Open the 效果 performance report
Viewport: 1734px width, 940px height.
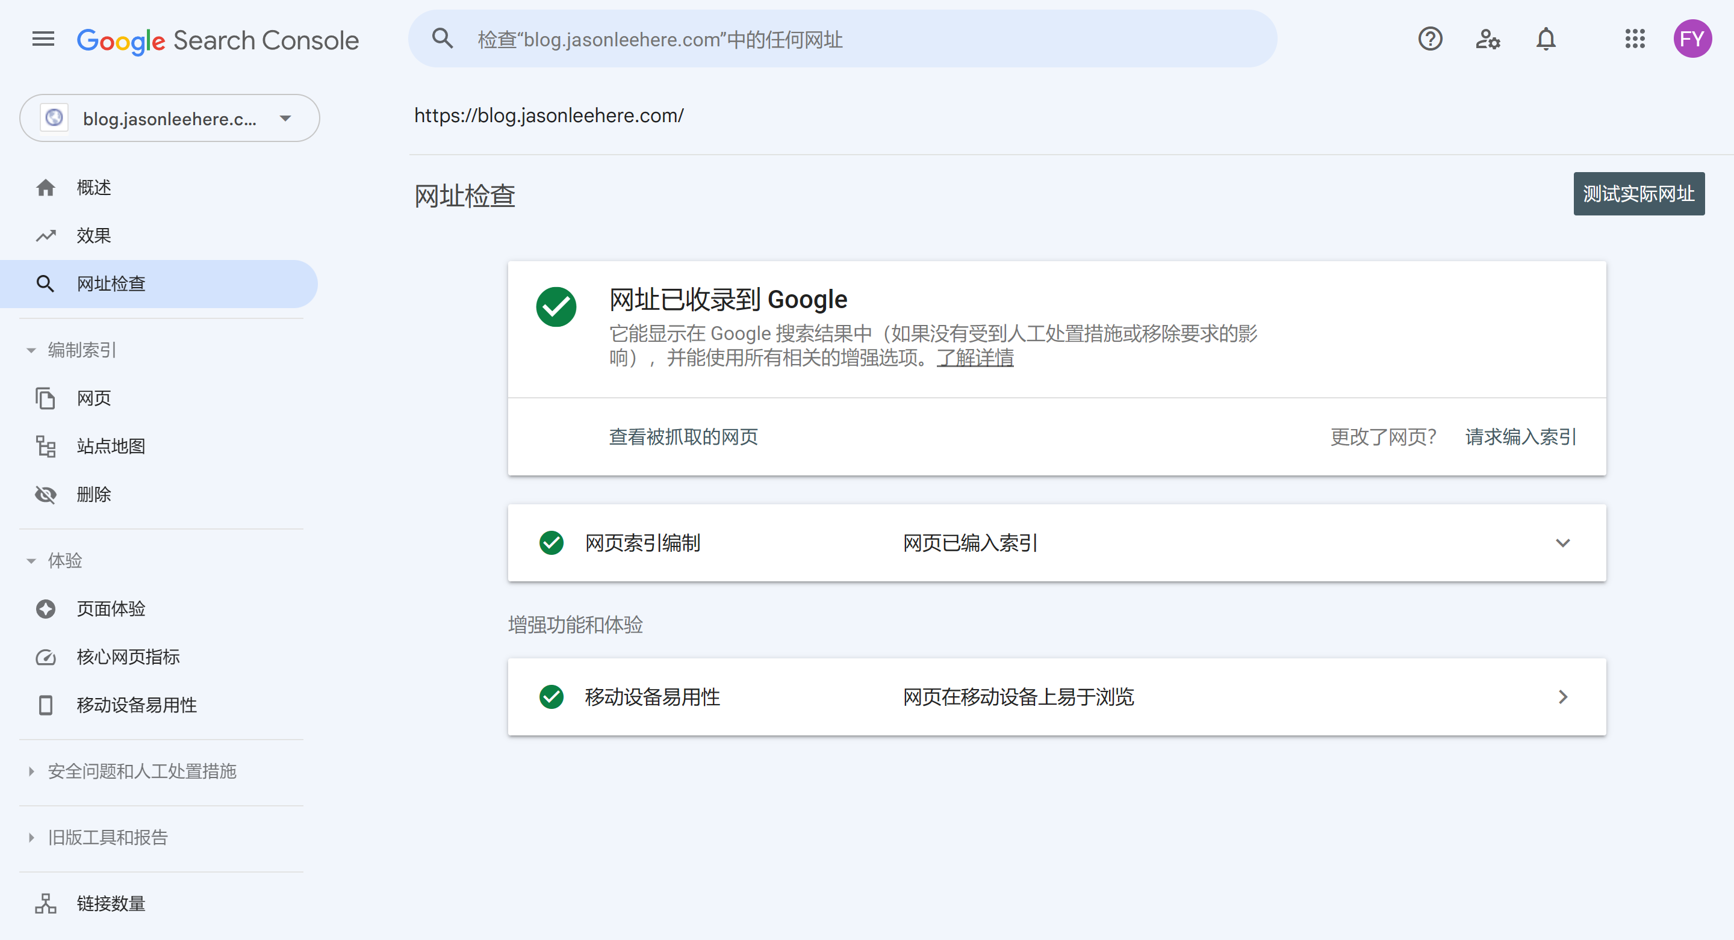click(x=159, y=235)
